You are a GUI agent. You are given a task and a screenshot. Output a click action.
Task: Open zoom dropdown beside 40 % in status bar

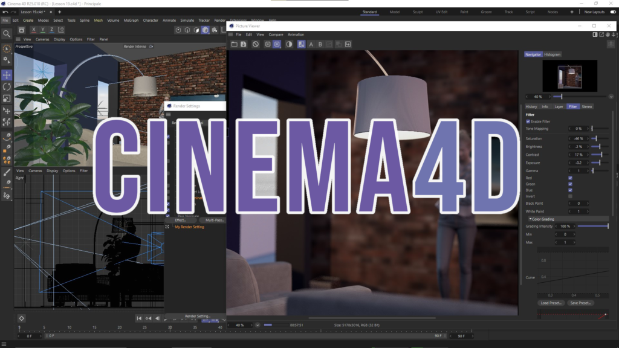click(x=258, y=325)
